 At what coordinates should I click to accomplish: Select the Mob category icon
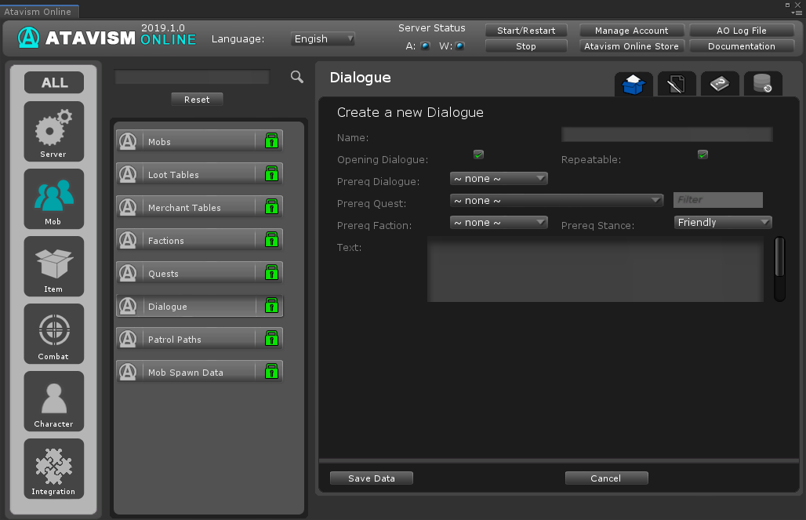click(53, 198)
